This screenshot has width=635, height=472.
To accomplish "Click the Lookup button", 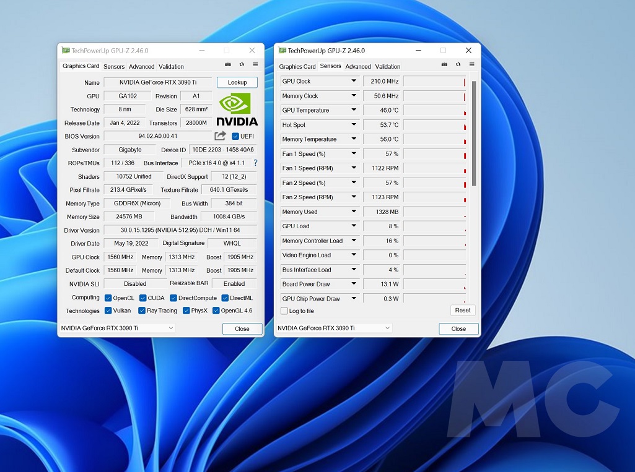I will click(237, 82).
